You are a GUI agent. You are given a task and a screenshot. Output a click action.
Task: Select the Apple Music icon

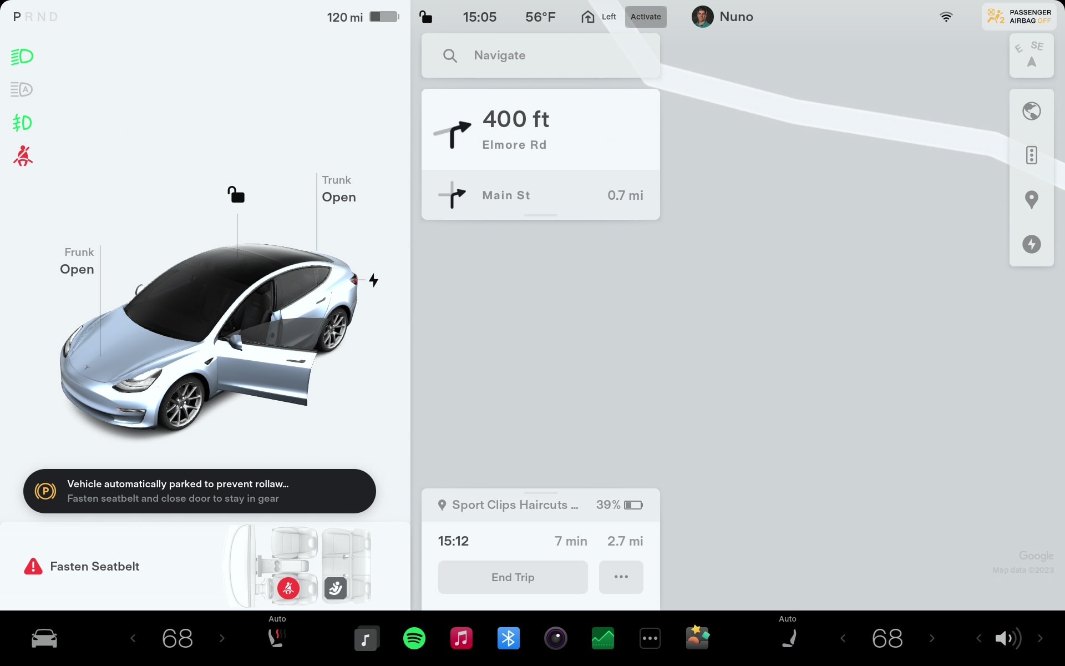461,638
